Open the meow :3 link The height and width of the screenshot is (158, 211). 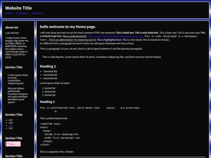pyautogui.click(x=37, y=13)
